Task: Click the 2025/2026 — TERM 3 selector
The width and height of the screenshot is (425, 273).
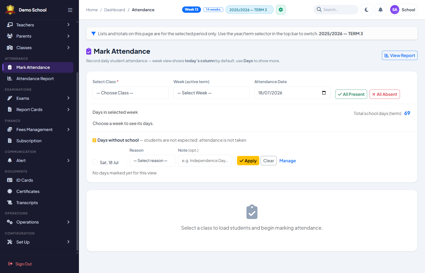Action: pyautogui.click(x=250, y=10)
